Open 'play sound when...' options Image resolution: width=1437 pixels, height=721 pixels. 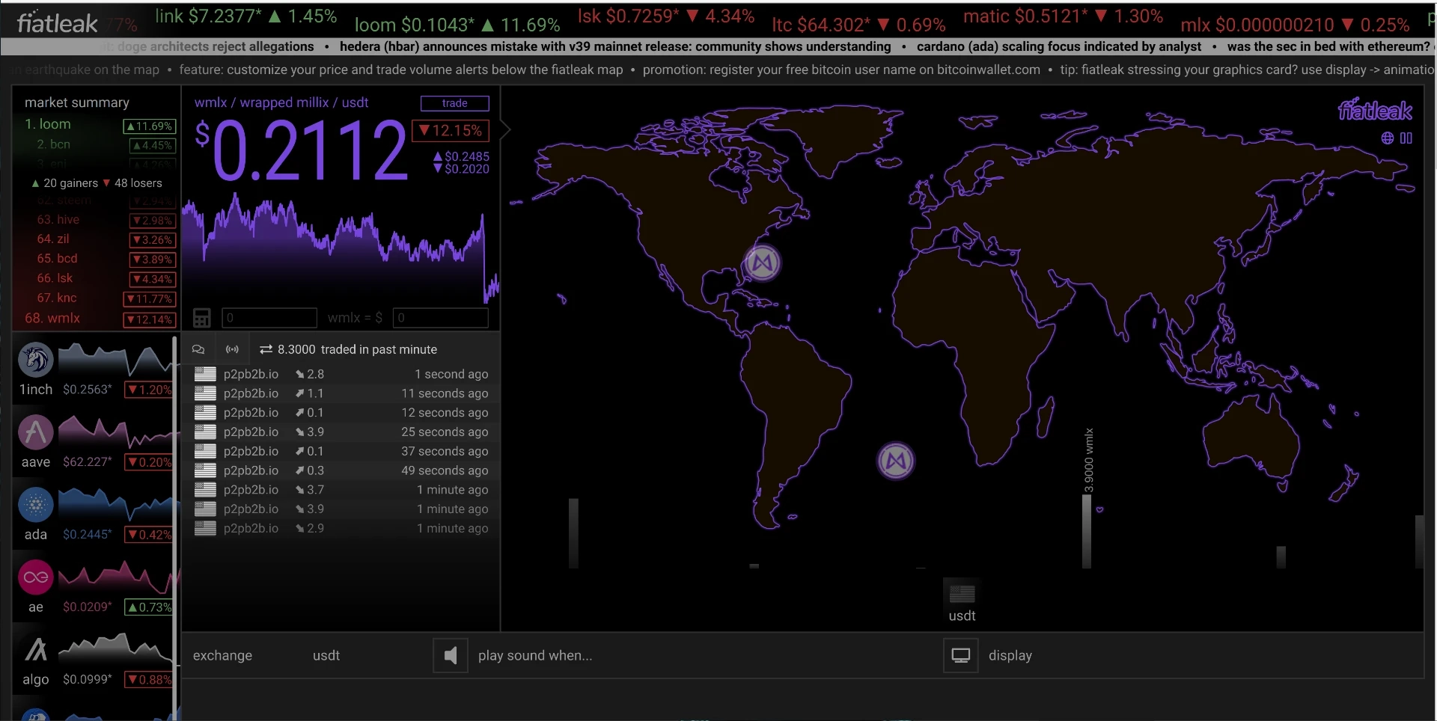coord(535,656)
